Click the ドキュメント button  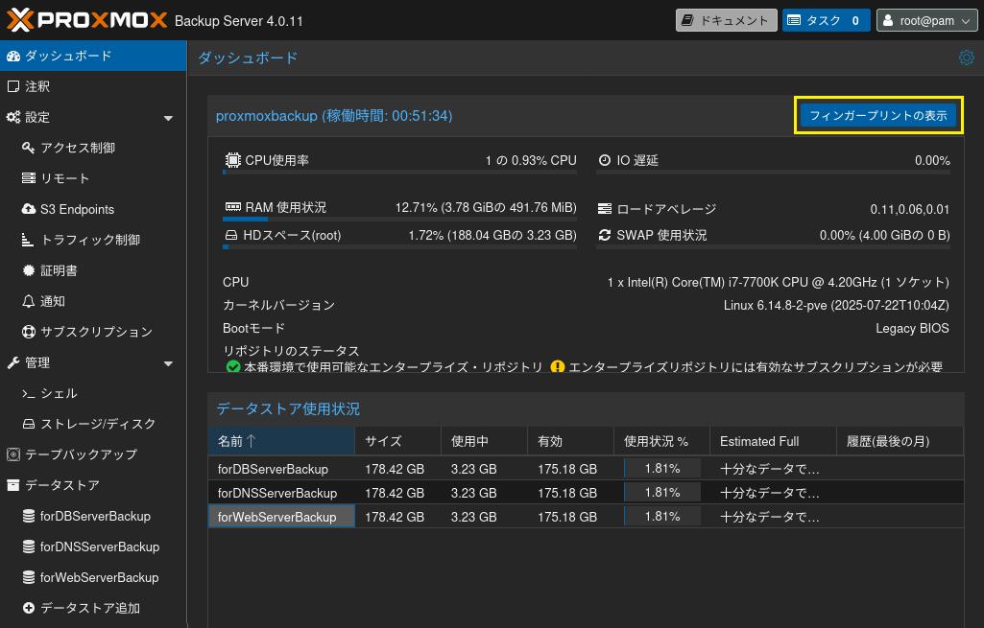click(x=726, y=20)
